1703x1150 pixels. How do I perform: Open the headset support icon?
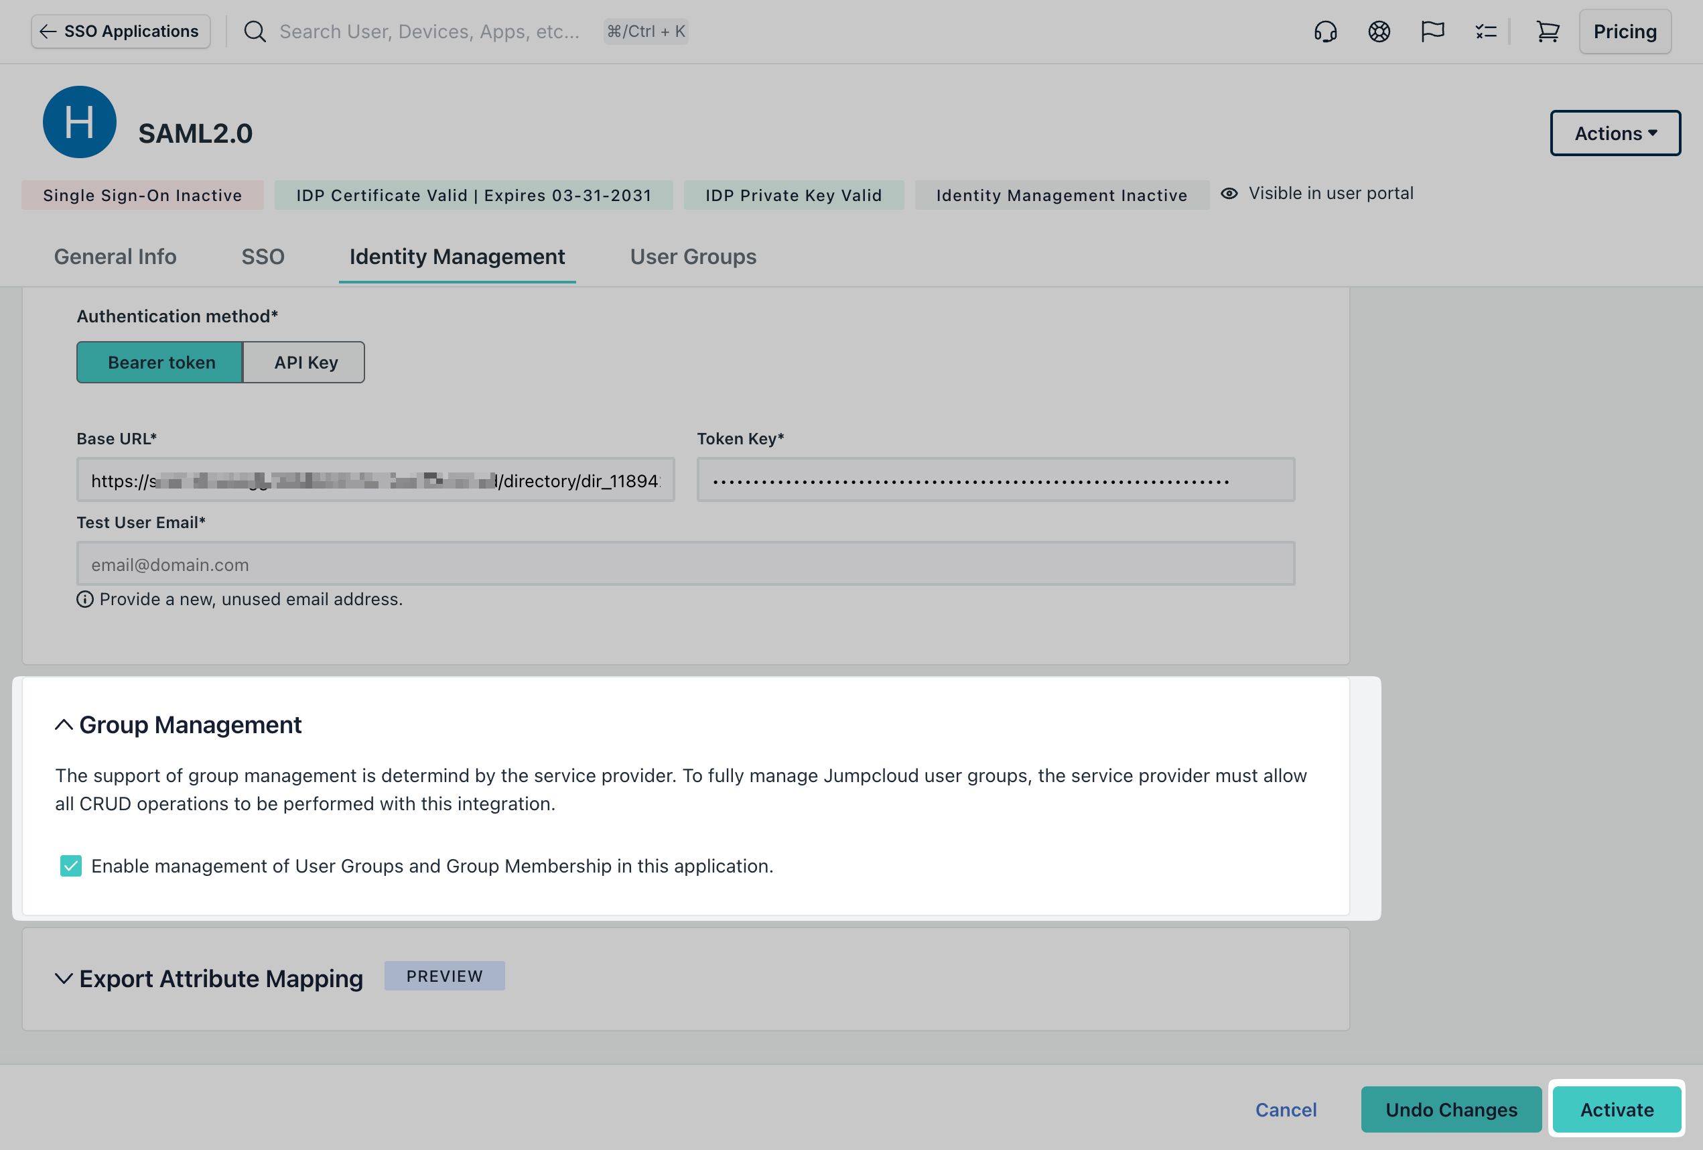1327,31
